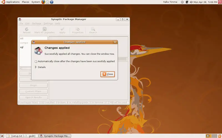
Task: Click the network monitor icon in panel
Action: click(187, 2)
